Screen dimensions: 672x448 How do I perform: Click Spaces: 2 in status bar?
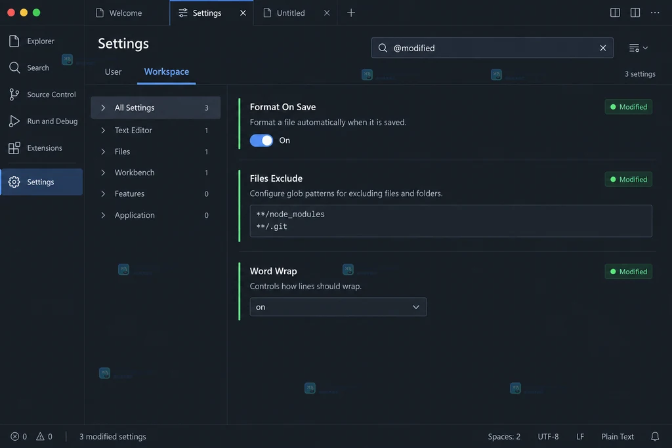504,436
